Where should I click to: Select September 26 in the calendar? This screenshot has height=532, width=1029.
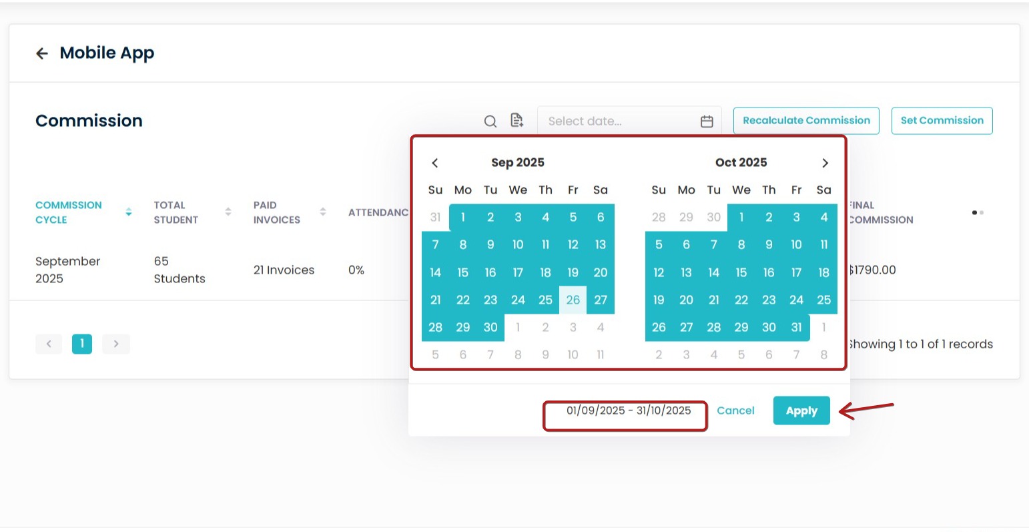click(573, 300)
